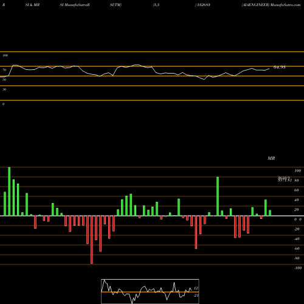
Task: Select the 'SI & MR' header label
Action: click(32, 5)
